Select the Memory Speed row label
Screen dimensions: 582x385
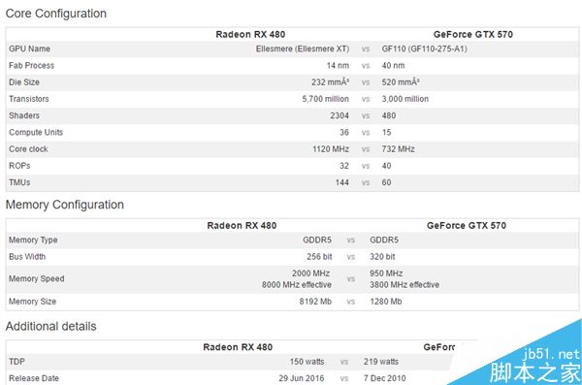pos(37,279)
